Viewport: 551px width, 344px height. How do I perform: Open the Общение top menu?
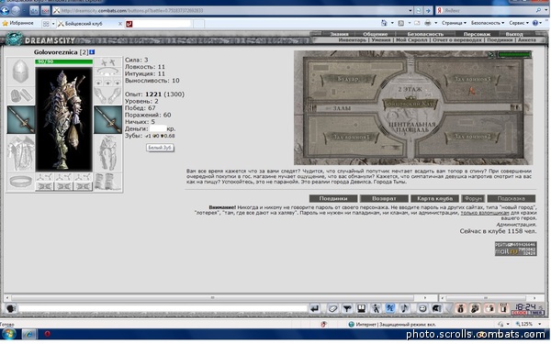(x=375, y=34)
